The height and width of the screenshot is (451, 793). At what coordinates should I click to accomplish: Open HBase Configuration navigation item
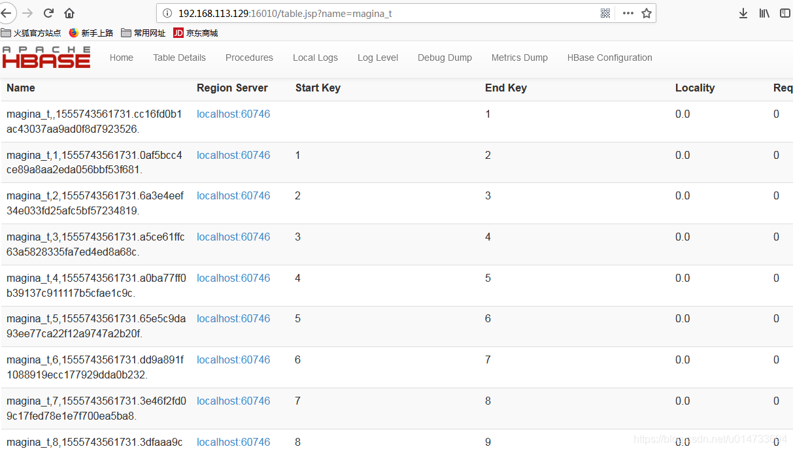(610, 58)
